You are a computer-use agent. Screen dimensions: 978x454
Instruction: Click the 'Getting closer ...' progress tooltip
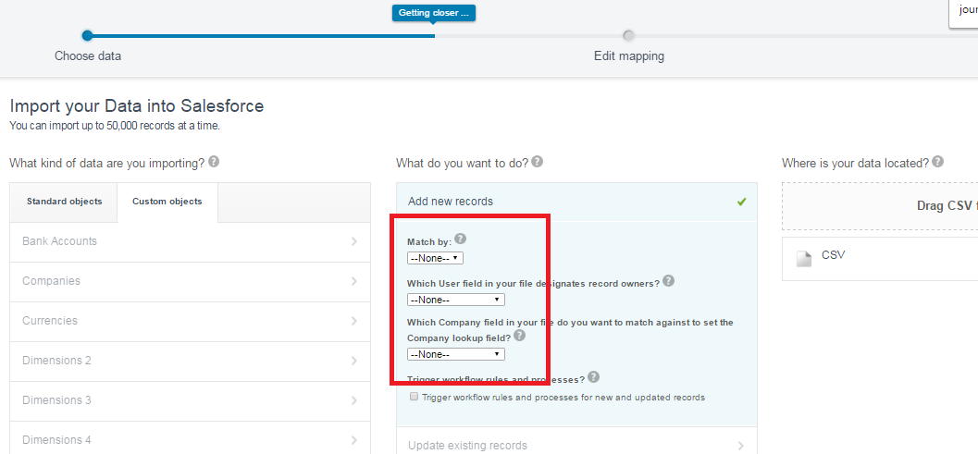(x=434, y=13)
